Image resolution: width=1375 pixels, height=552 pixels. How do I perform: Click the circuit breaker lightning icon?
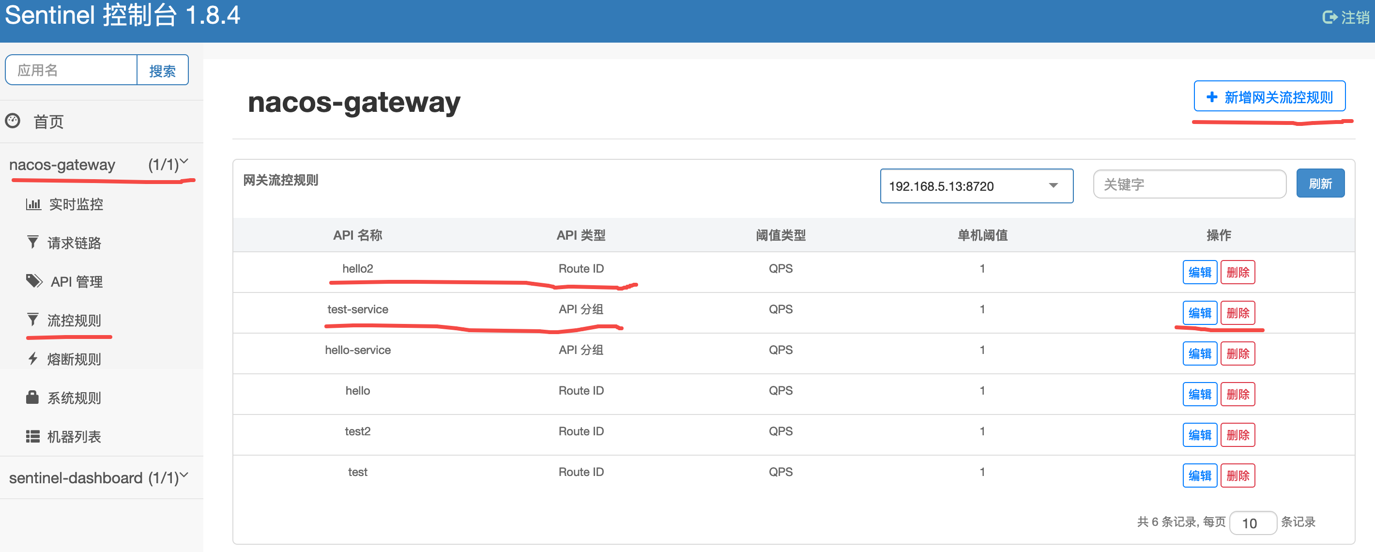32,358
